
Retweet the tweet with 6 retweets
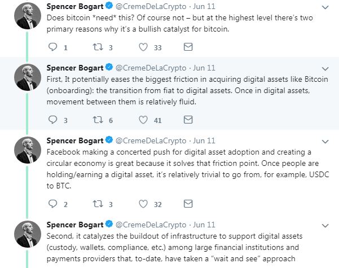98,120
